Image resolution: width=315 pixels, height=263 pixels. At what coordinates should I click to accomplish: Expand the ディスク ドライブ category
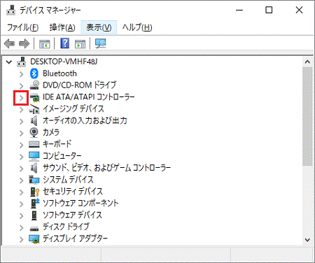[22, 227]
